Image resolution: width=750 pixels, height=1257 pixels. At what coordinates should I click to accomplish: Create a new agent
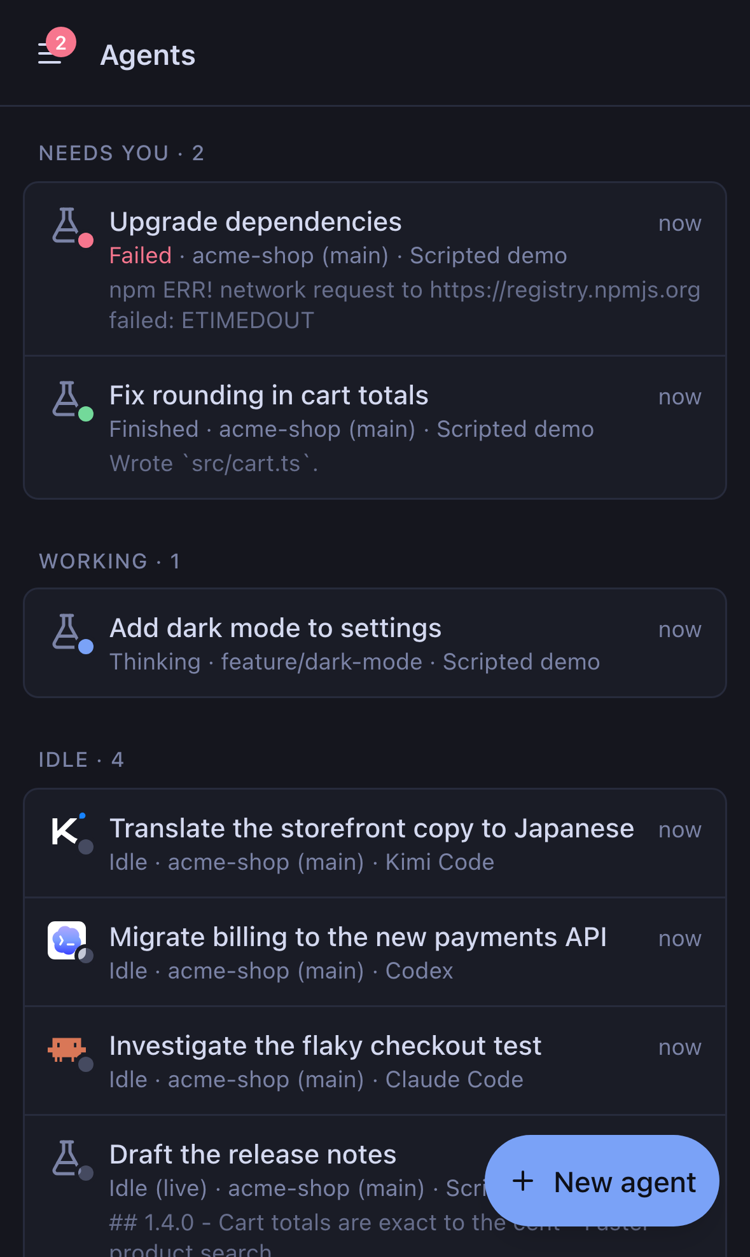point(602,1181)
